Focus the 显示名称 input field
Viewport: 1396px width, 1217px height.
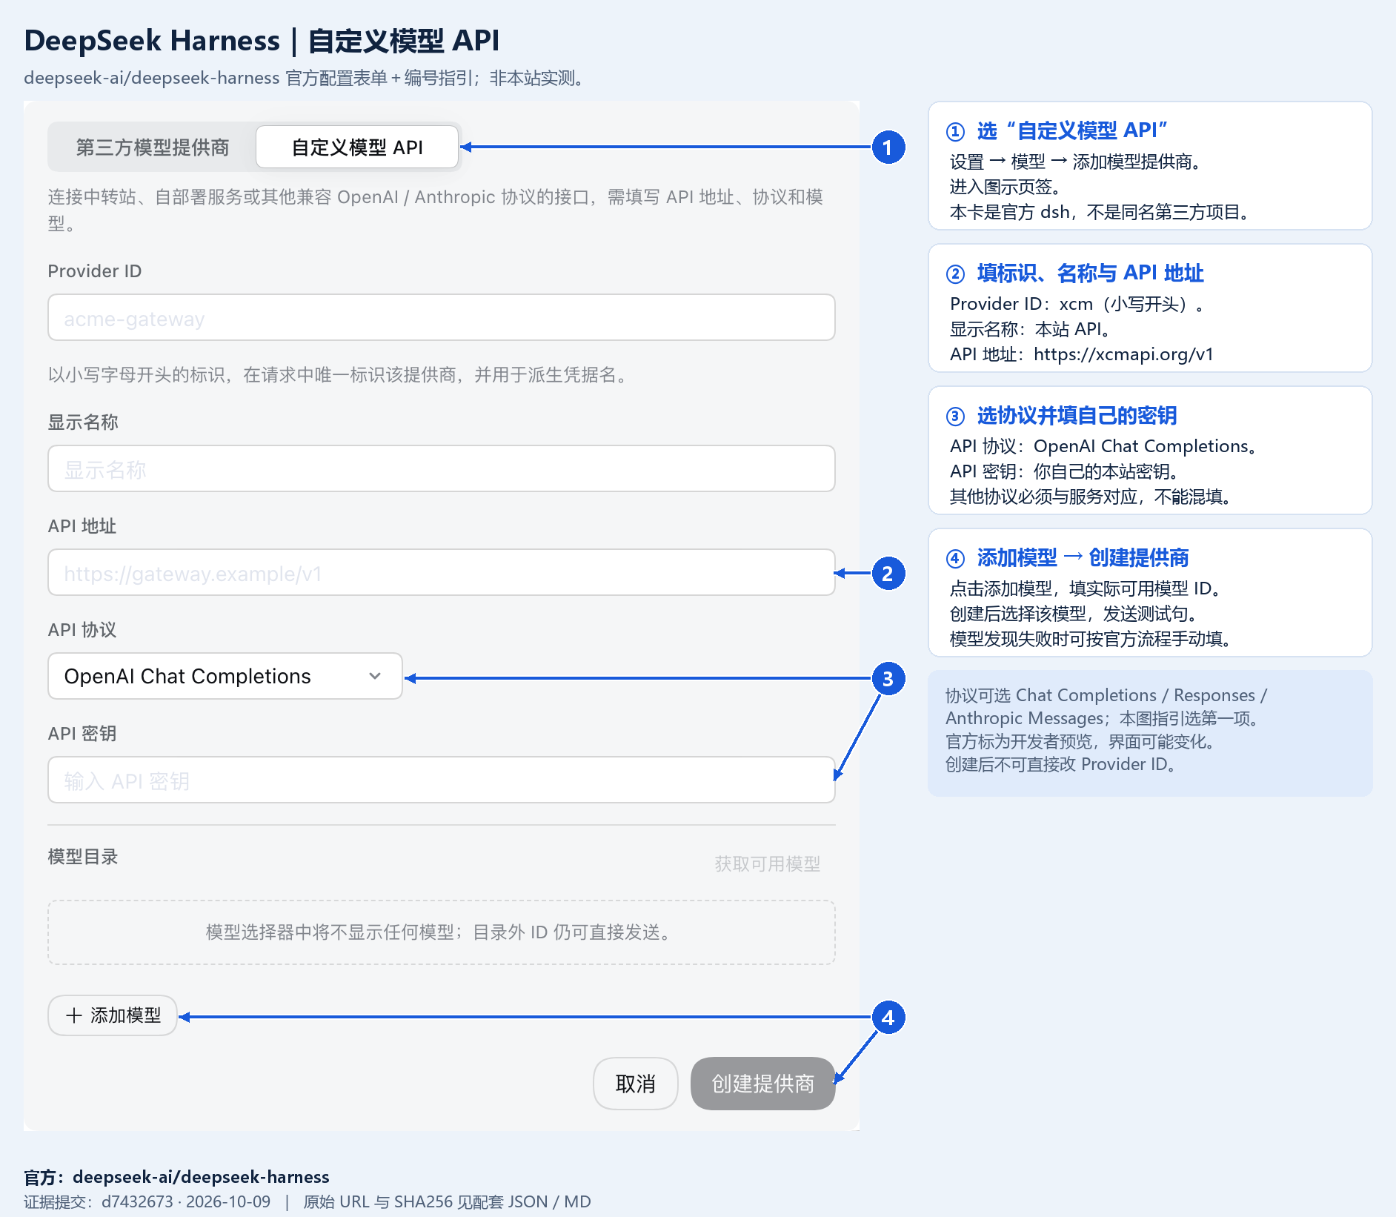click(x=442, y=469)
